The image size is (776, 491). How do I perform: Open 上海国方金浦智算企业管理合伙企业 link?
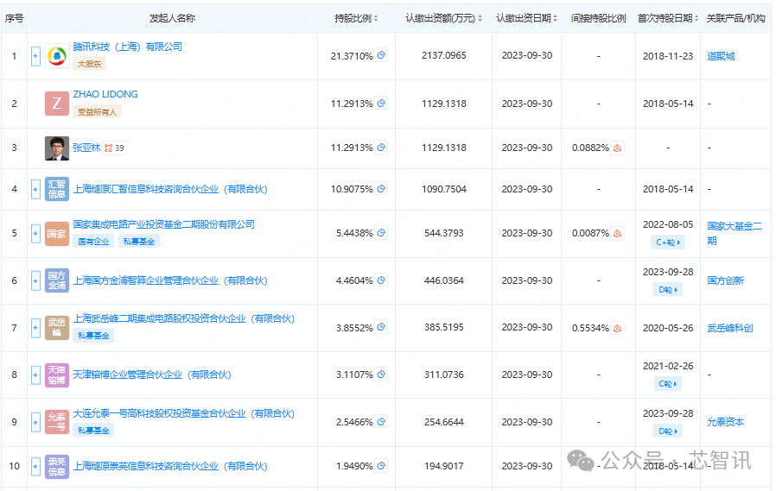(x=170, y=280)
